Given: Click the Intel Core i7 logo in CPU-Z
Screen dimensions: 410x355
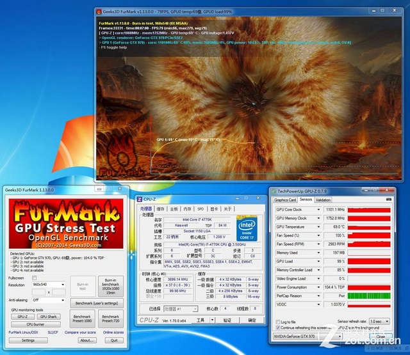Looking at the screenshot, I should (247, 228).
